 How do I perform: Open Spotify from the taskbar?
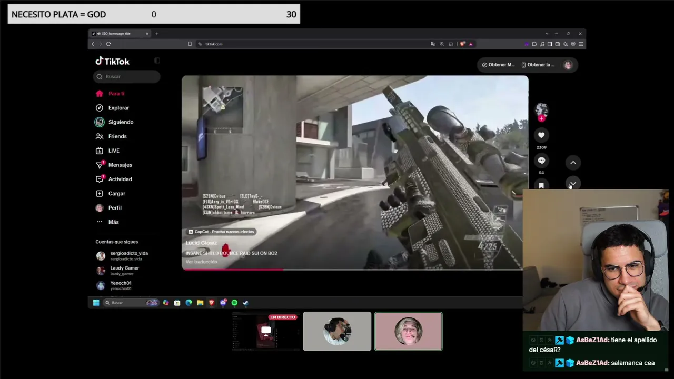[234, 303]
